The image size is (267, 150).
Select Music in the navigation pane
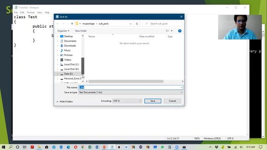67,50
